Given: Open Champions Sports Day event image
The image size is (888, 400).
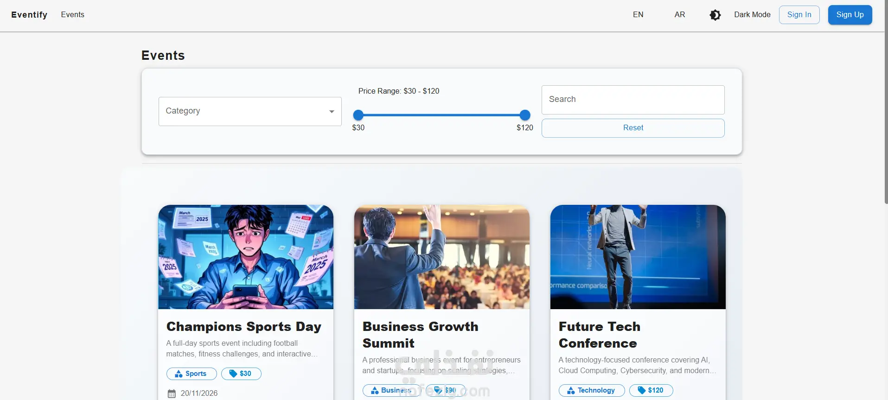Looking at the screenshot, I should point(246,257).
